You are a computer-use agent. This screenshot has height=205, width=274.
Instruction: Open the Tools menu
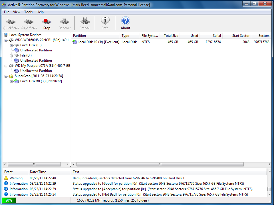pos(28,12)
